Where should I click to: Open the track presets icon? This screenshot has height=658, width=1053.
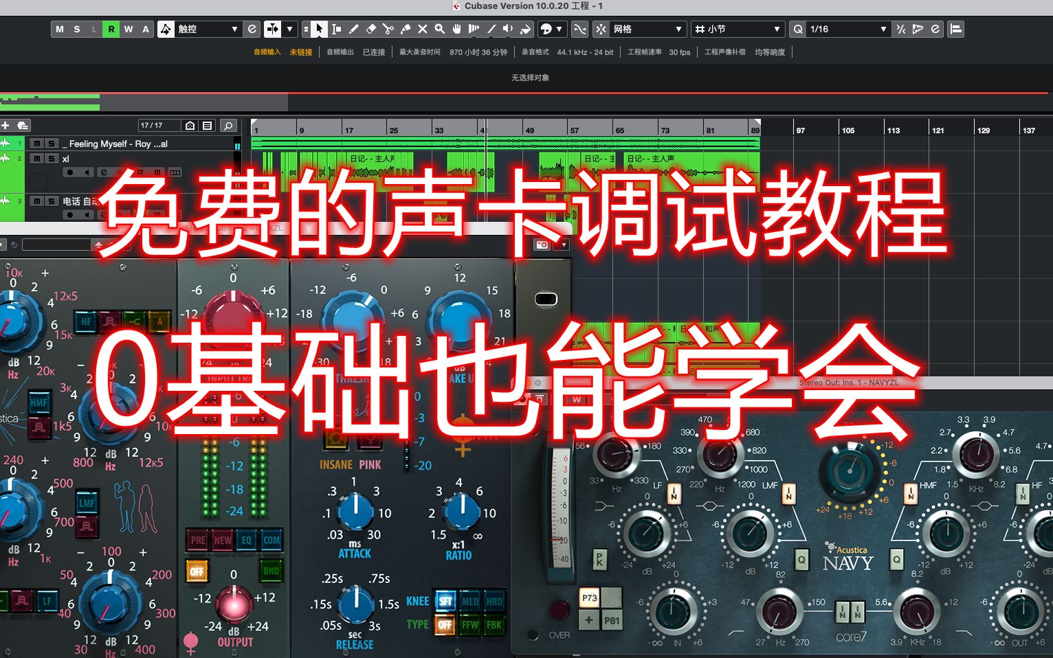(x=22, y=125)
